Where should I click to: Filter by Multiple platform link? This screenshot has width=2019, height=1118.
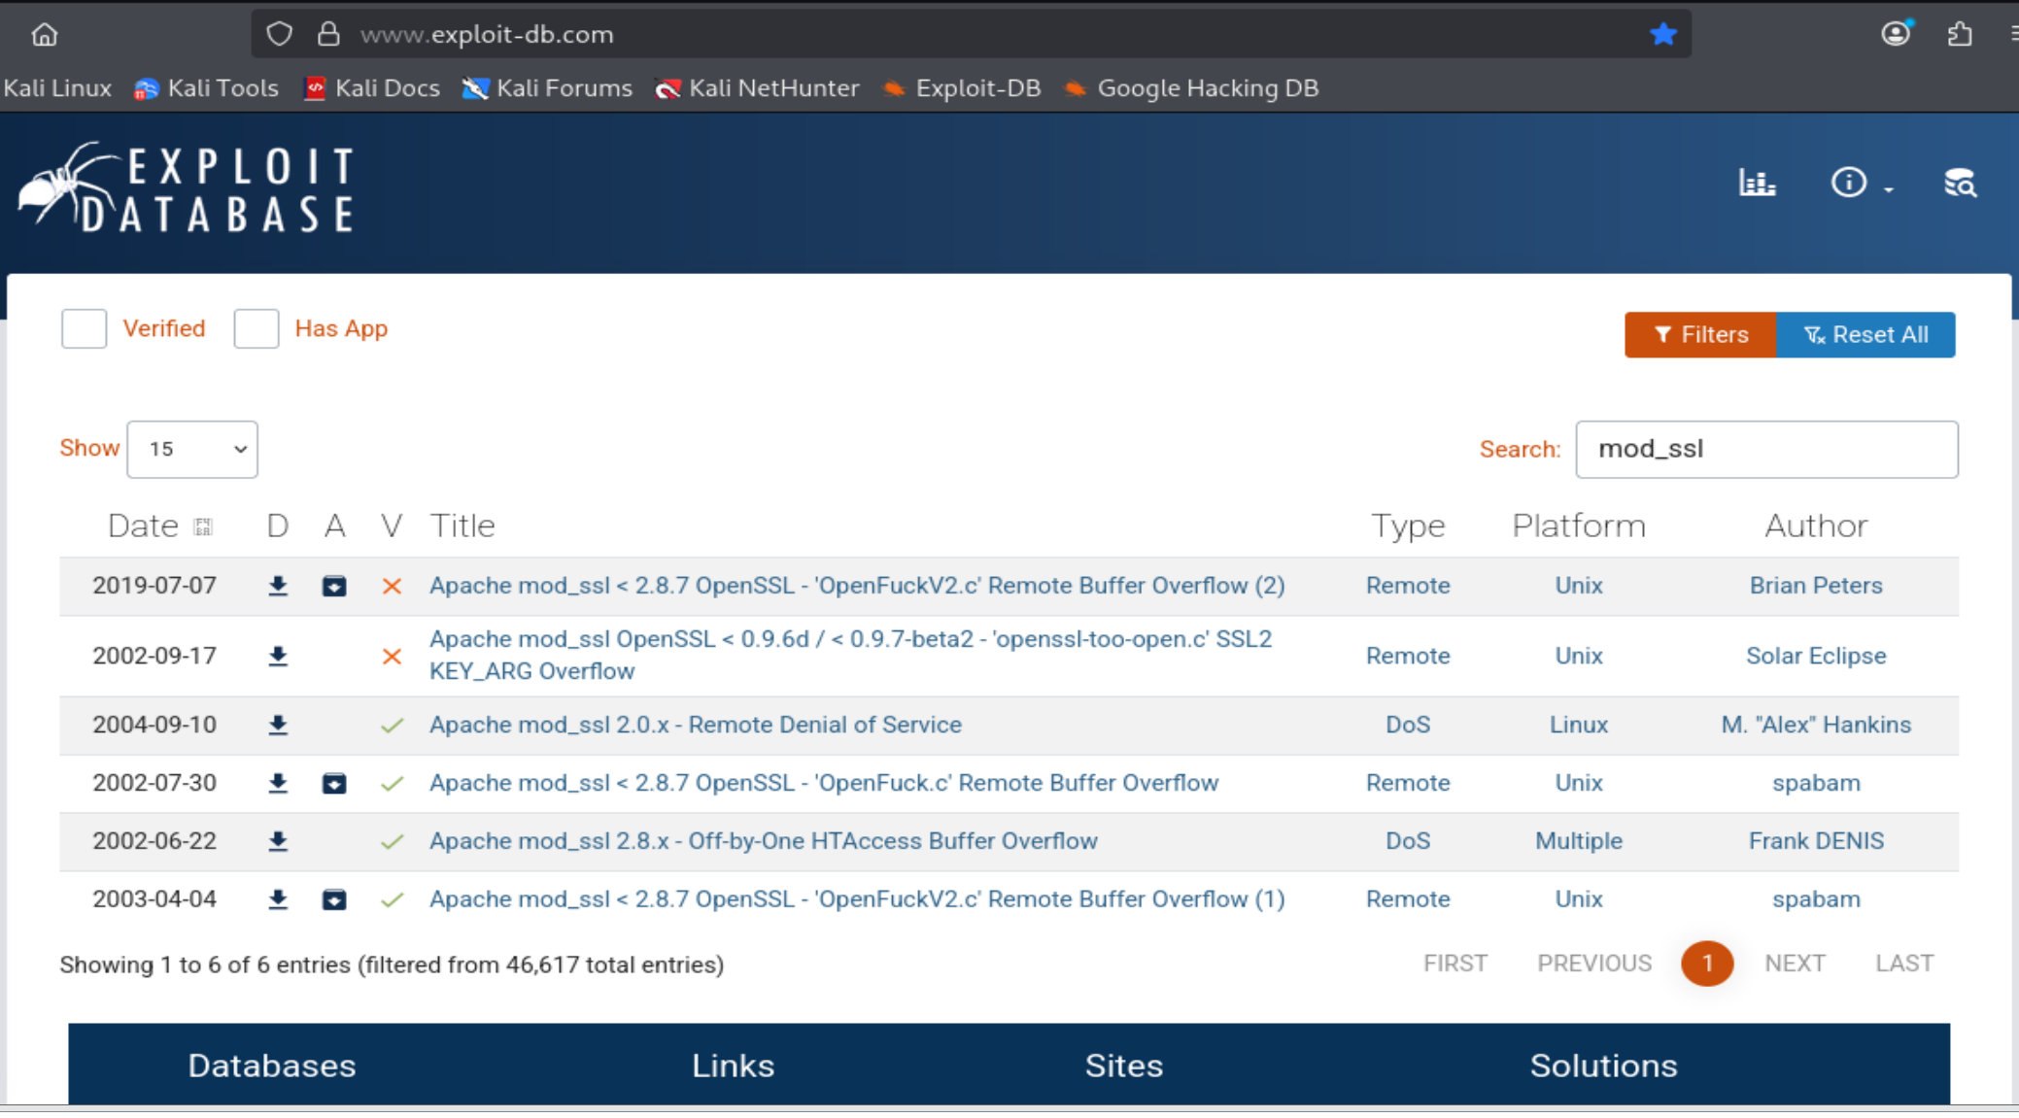[1578, 841]
